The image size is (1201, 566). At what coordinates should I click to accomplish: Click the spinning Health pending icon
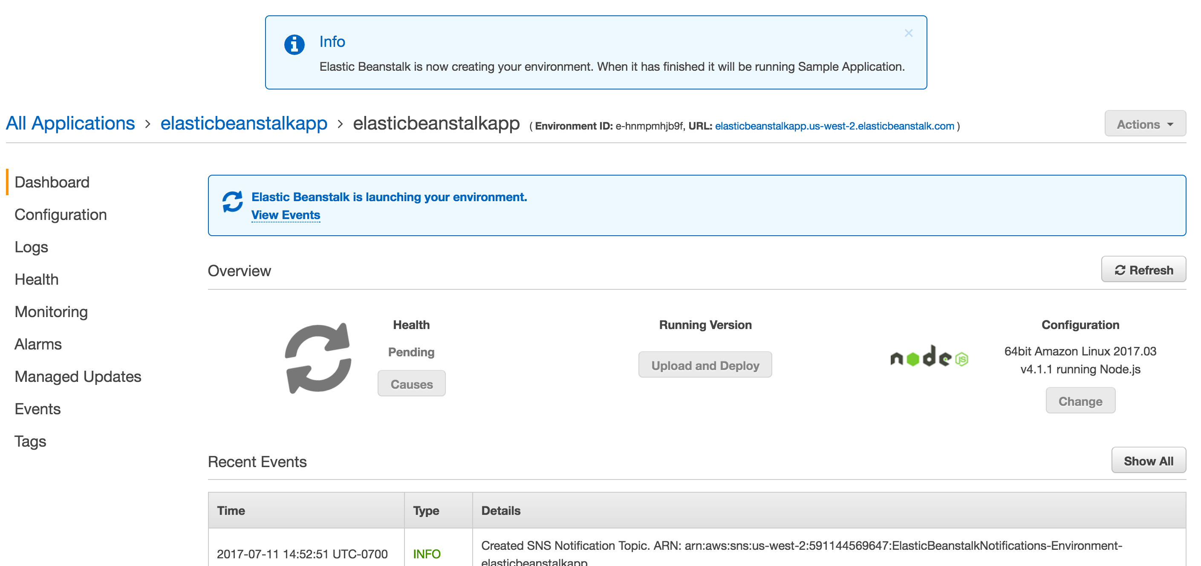pyautogui.click(x=318, y=358)
